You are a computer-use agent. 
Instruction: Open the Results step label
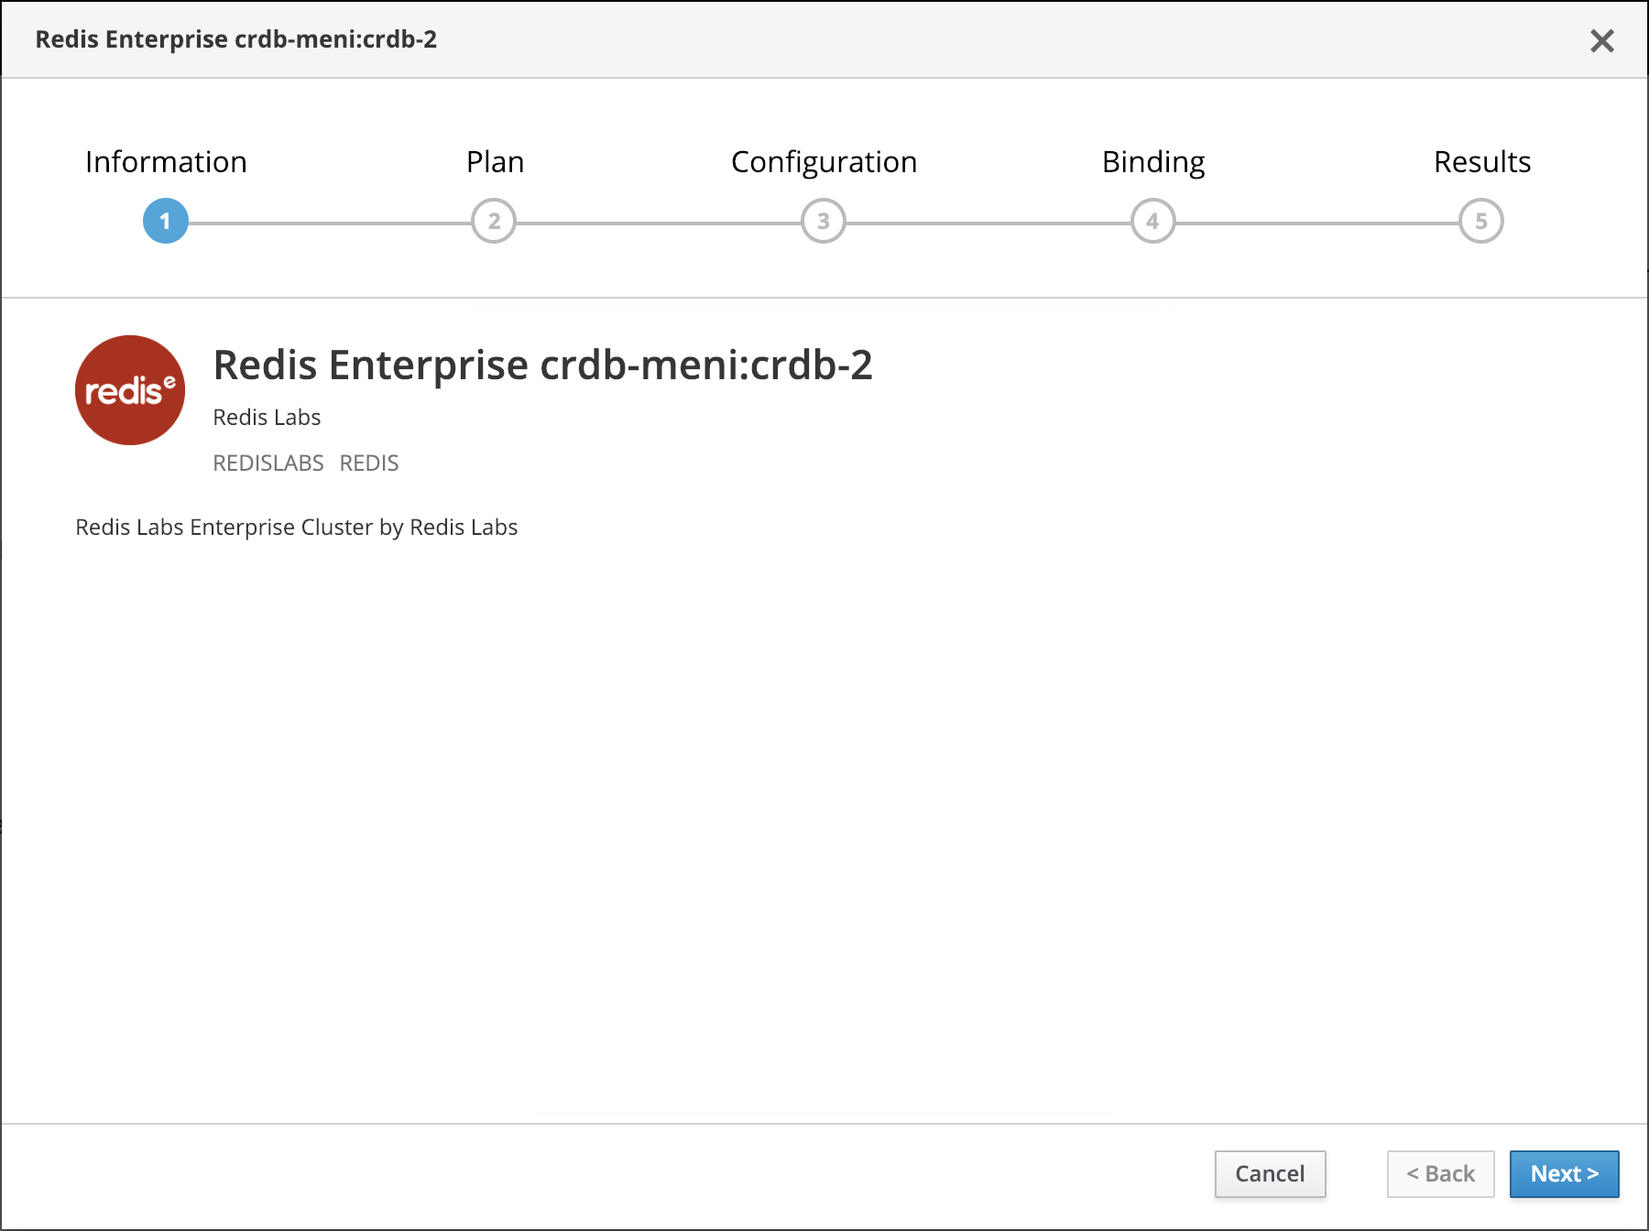[x=1482, y=162]
